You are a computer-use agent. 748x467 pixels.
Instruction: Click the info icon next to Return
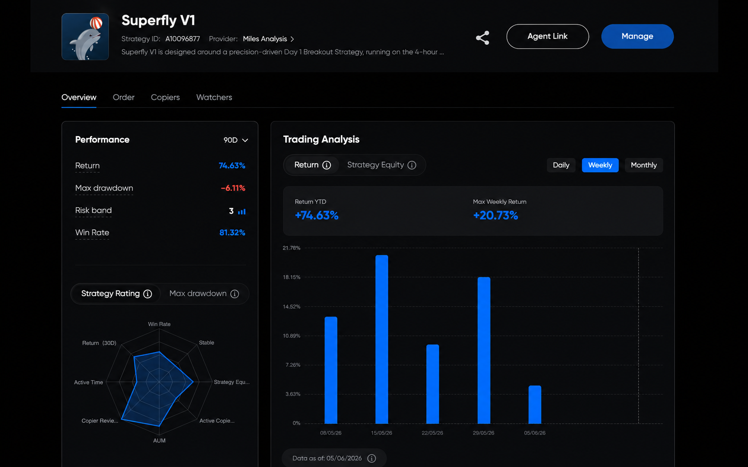(326, 165)
